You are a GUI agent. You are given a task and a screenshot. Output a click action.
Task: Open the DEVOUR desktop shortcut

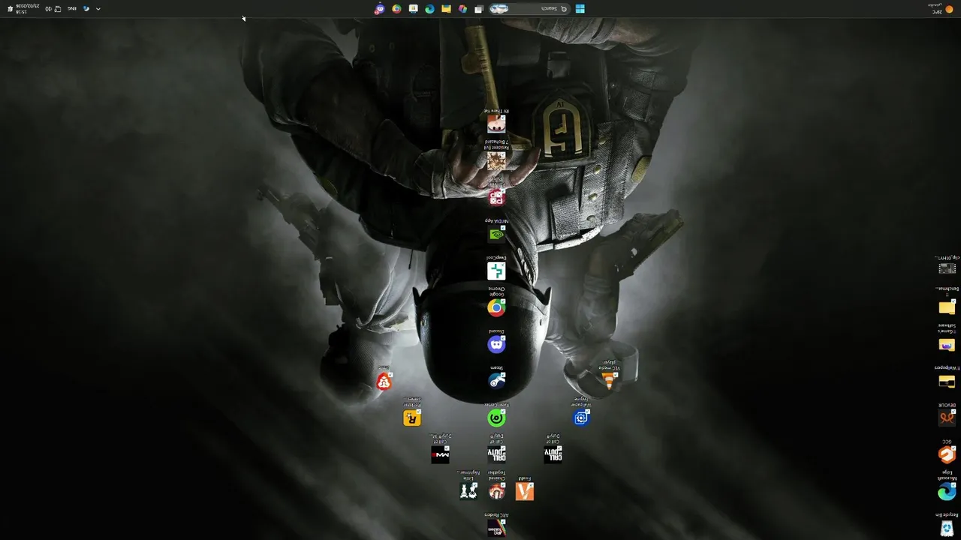tap(947, 415)
